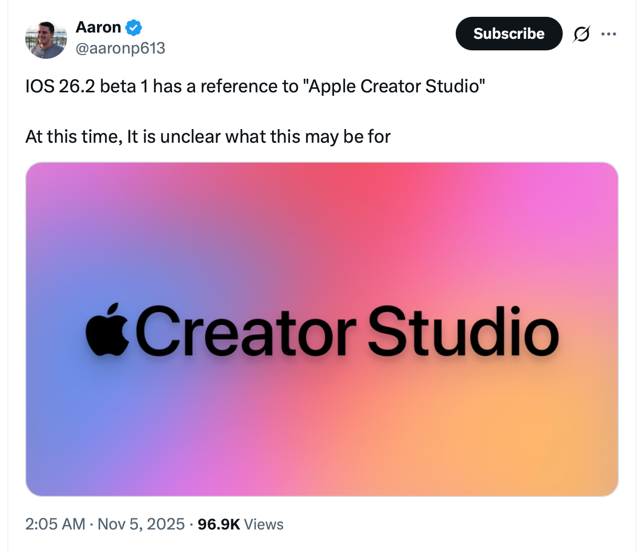Click the Subscribe button

tap(508, 33)
